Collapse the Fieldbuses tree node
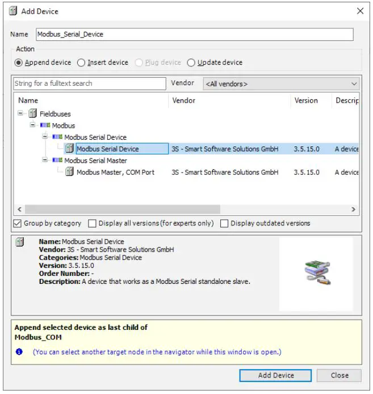This screenshot has width=373, height=394. click(x=20, y=114)
